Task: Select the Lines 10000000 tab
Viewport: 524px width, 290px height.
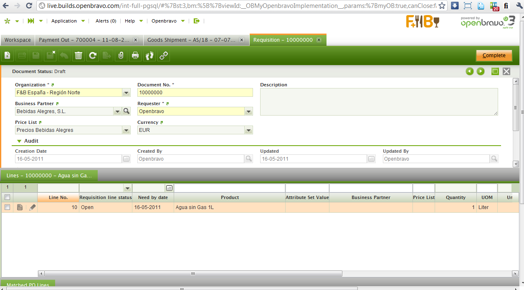Action: (x=49, y=176)
